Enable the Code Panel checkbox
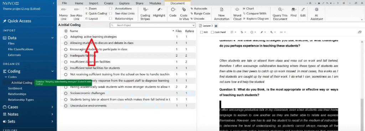This screenshot has height=131, width=365. [x=212, y=32]
